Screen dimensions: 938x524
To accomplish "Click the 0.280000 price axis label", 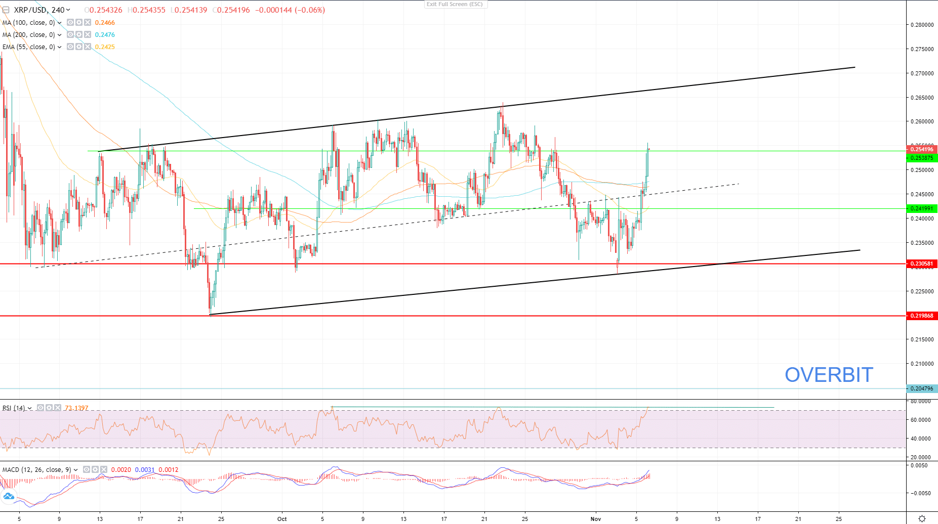I will (x=922, y=25).
